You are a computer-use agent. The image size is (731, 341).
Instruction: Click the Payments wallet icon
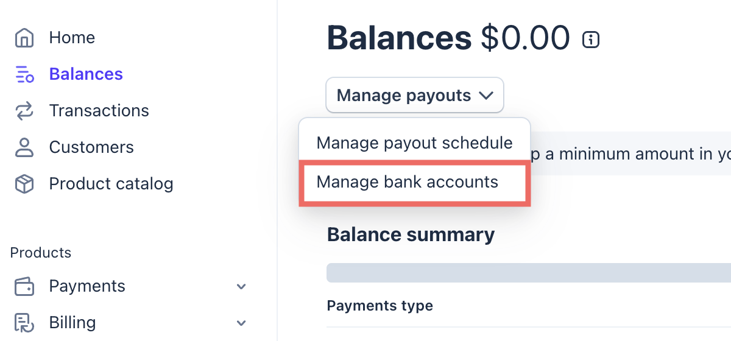24,286
